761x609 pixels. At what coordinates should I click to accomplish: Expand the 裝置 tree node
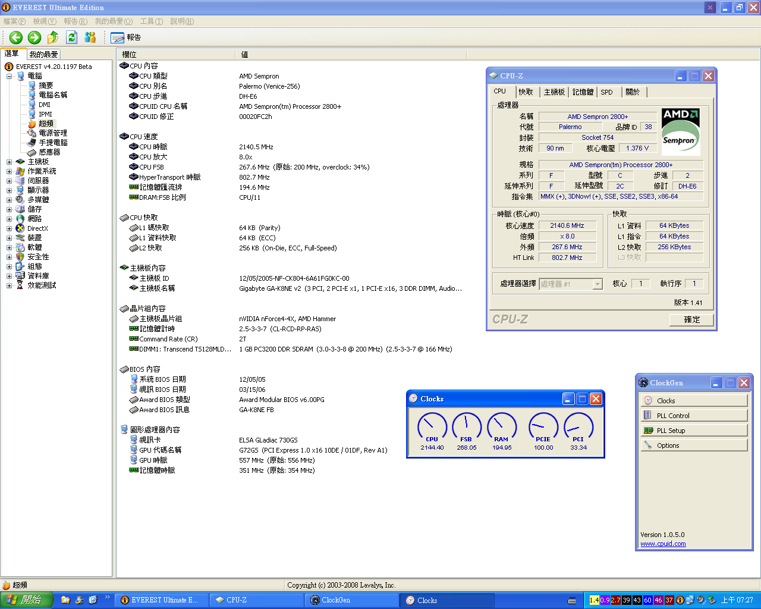click(9, 238)
